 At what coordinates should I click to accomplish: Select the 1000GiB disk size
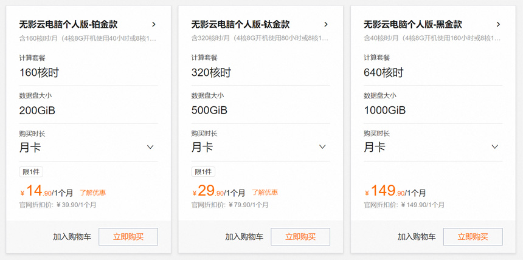[384, 111]
